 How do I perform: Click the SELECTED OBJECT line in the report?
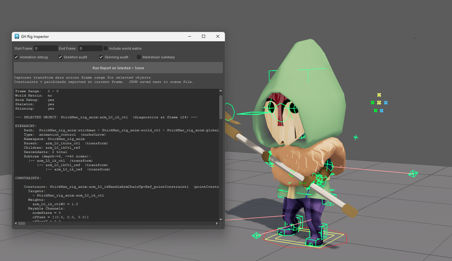[x=106, y=117]
